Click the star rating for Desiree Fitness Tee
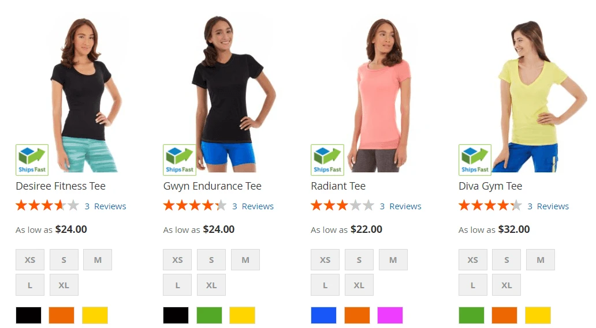The height and width of the screenshot is (328, 596). (47, 206)
